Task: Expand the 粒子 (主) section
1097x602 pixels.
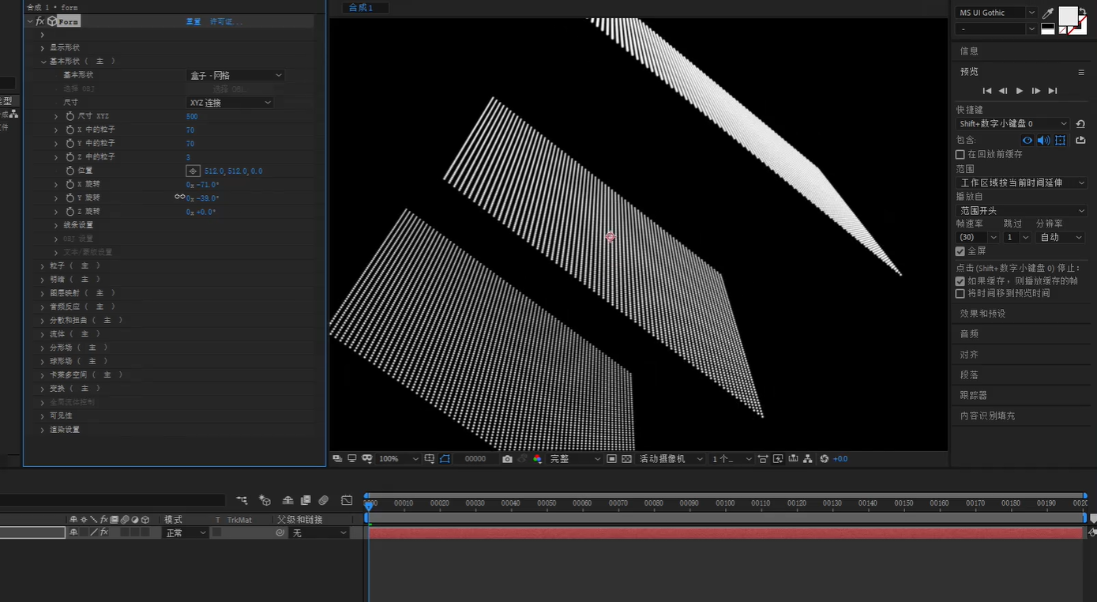Action: (x=43, y=266)
